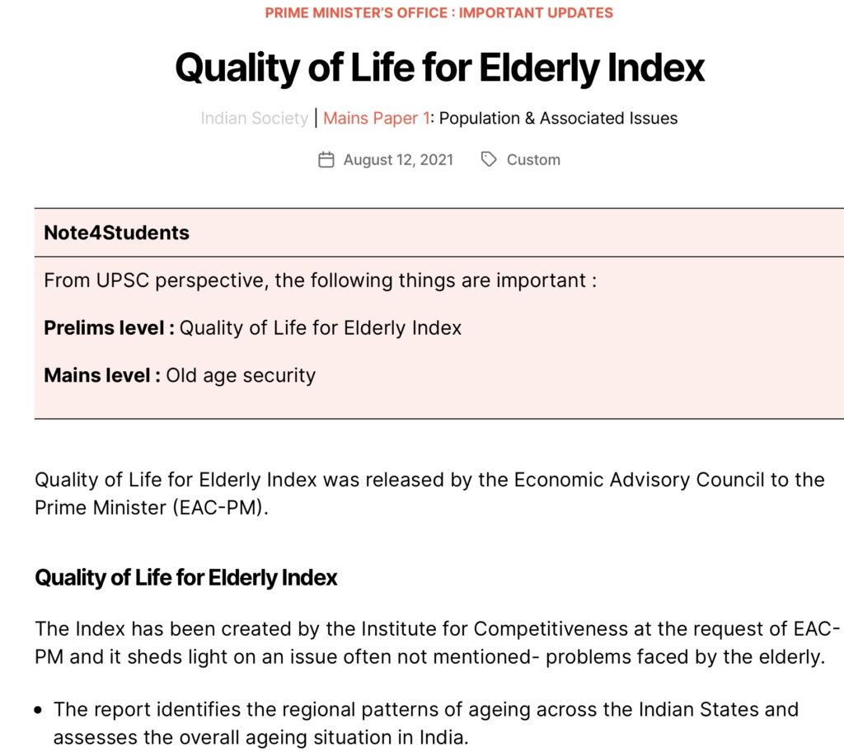Click the main article title heading
Image resolution: width=844 pixels, height=752 pixels.
[440, 68]
